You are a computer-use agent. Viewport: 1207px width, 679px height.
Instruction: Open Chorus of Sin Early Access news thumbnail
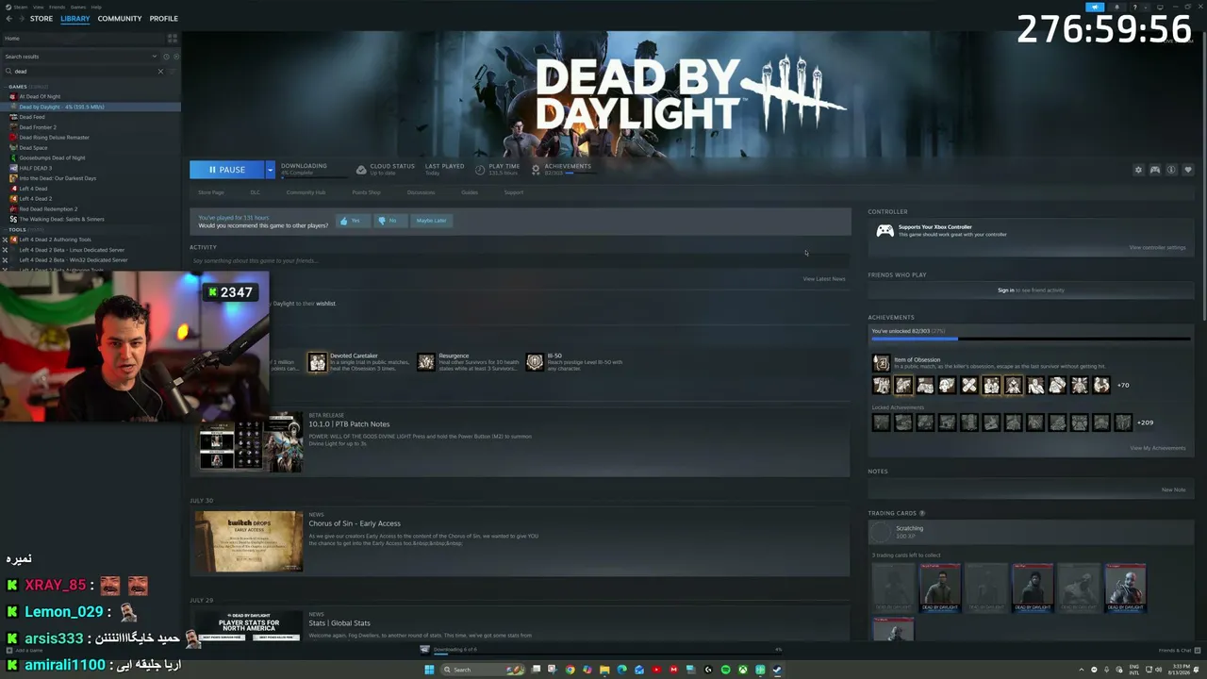tap(249, 541)
